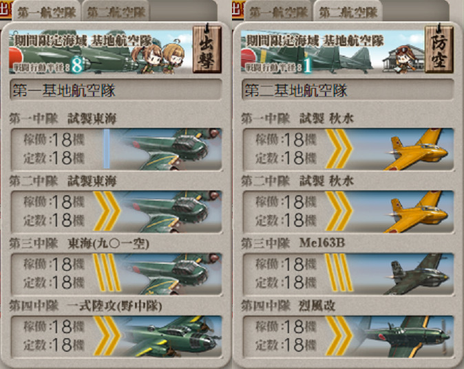Choose the Me163B aircraft slot
The height and width of the screenshot is (369, 464).
point(348,274)
